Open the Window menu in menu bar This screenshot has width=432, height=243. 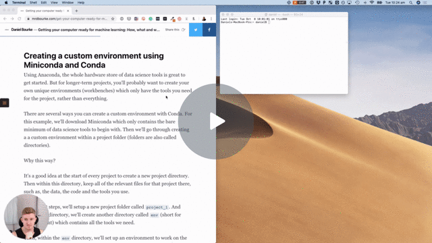[x=67, y=3]
